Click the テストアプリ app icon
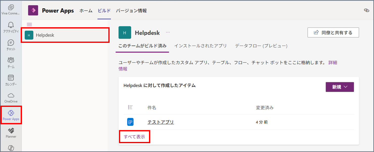 130,122
